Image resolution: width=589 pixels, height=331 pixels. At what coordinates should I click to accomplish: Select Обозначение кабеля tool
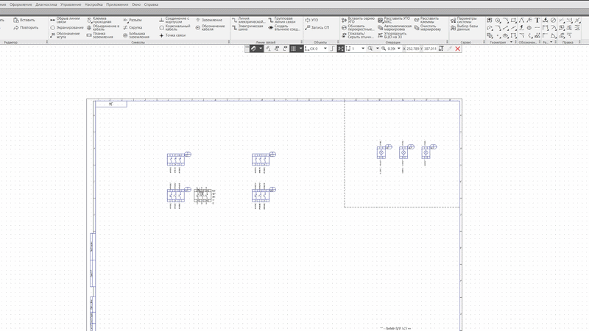pos(210,27)
